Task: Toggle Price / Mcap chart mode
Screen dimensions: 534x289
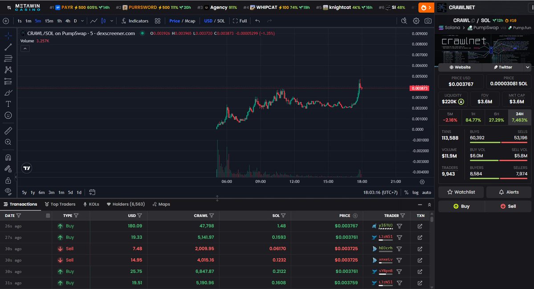Action: (182, 21)
